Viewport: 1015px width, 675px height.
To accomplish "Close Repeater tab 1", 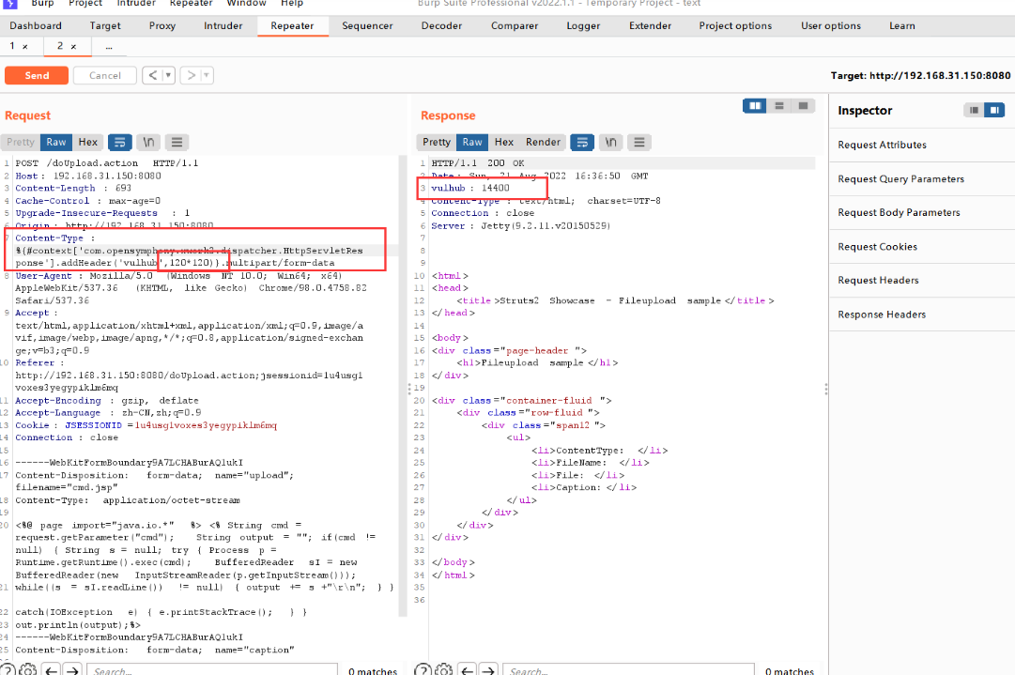I will pyautogui.click(x=25, y=47).
